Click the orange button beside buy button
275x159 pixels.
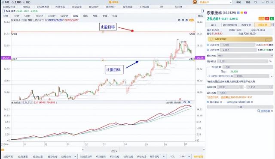point(261,18)
